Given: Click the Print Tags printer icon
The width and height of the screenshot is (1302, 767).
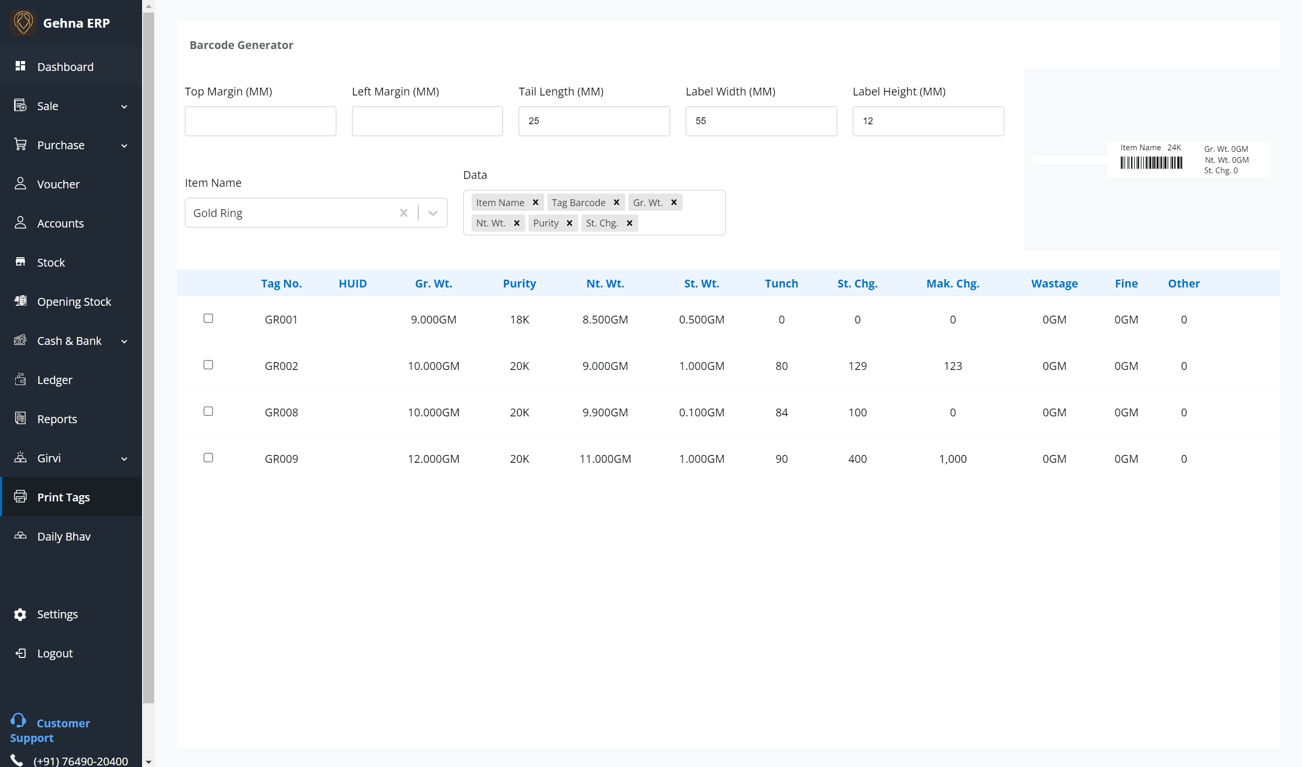Looking at the screenshot, I should pyautogui.click(x=20, y=497).
